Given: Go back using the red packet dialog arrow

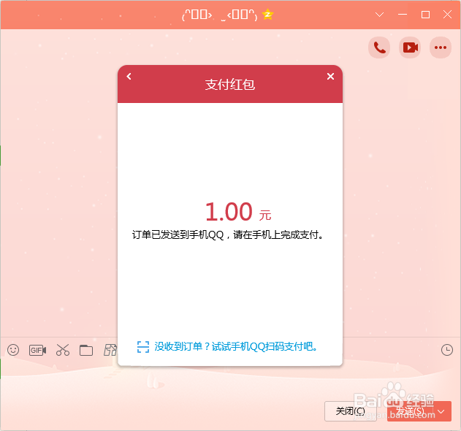Looking at the screenshot, I should click(129, 77).
